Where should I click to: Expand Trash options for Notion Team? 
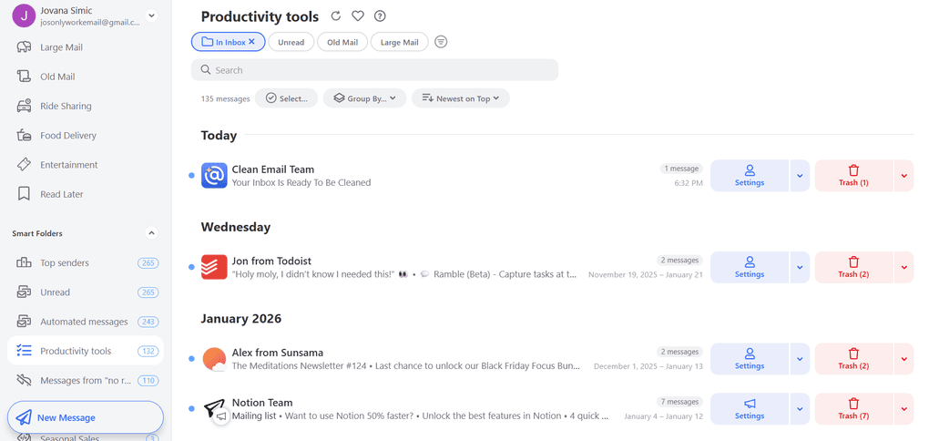click(904, 409)
